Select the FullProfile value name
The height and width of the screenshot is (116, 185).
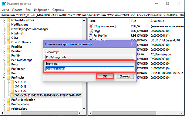click(100, 35)
